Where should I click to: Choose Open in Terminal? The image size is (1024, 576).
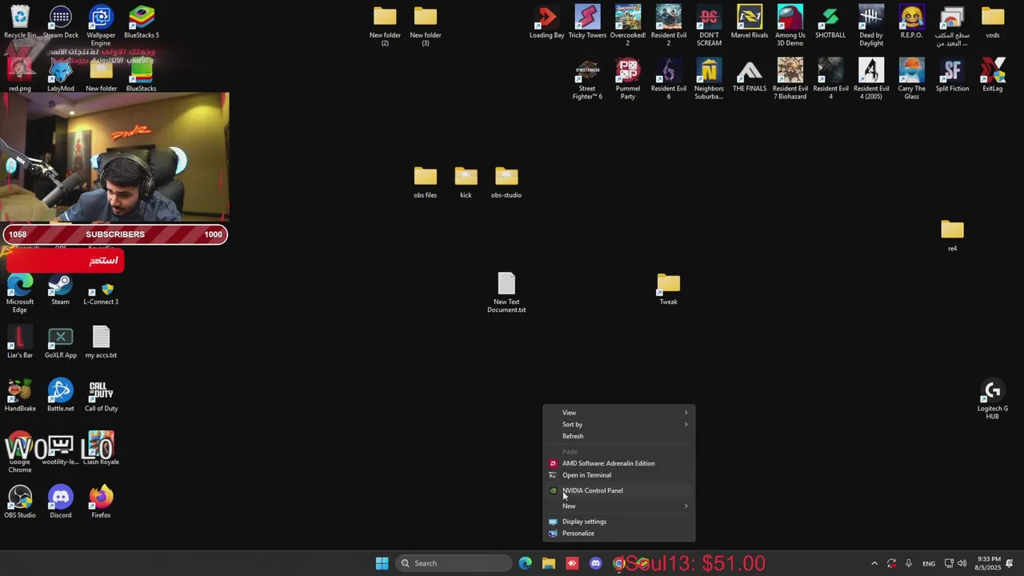[x=619, y=475]
